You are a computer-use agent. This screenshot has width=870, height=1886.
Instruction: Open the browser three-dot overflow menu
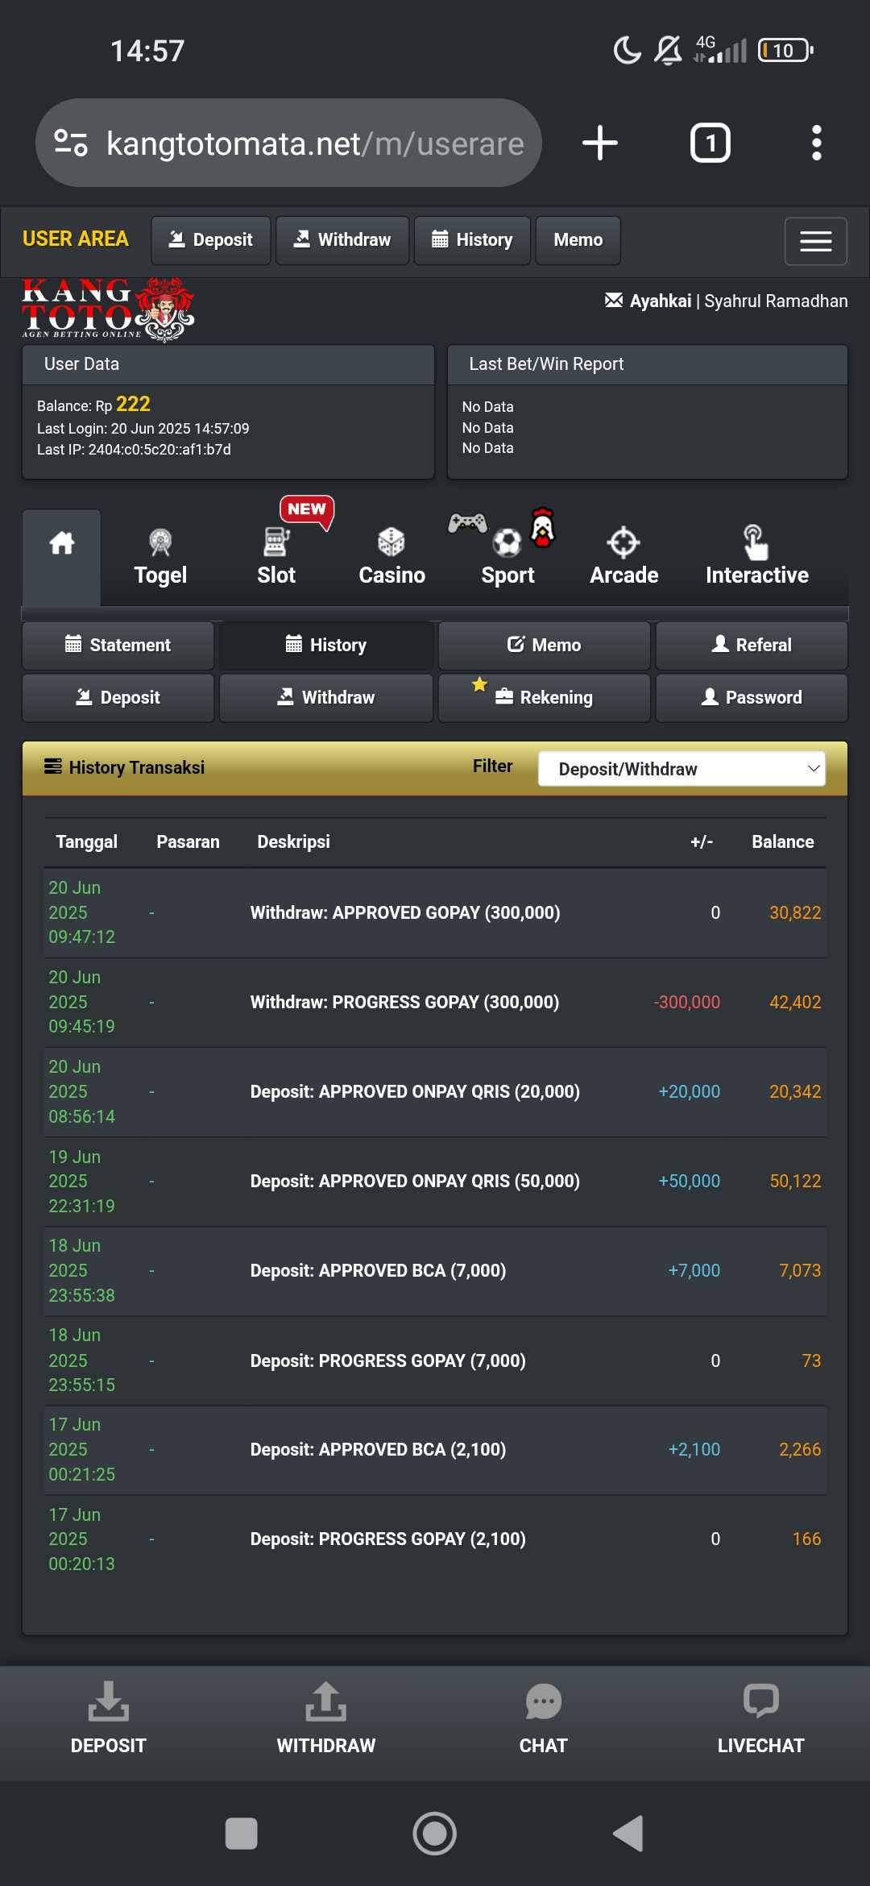click(x=816, y=143)
